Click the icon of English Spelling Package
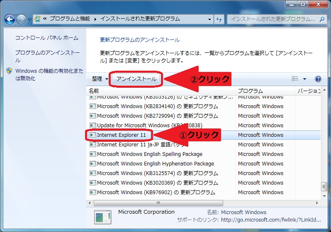The width and height of the screenshot is (331, 232). pyautogui.click(x=93, y=154)
